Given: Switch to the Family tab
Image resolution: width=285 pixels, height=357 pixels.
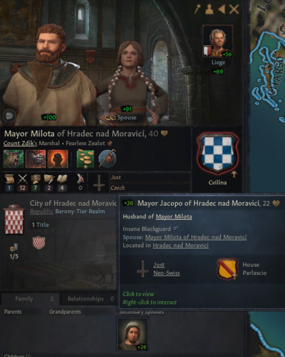Looking at the screenshot, I should click(x=24, y=299).
